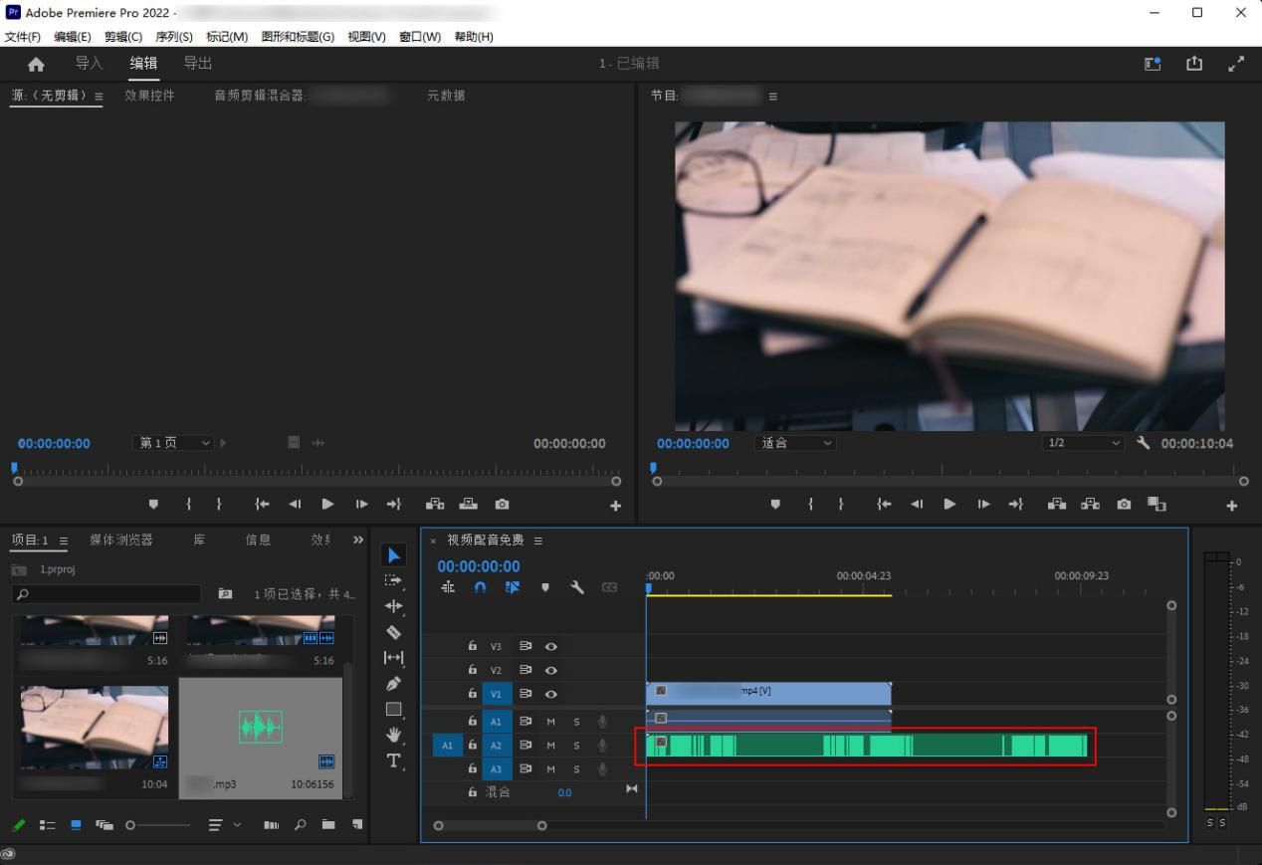Choose the Pen tool
The width and height of the screenshot is (1262, 865).
[x=393, y=684]
